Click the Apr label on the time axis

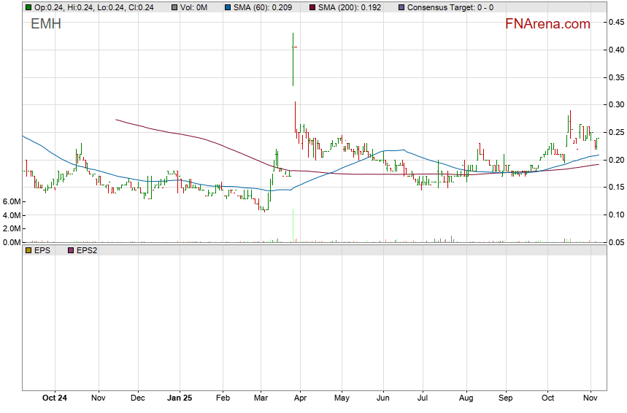(x=300, y=398)
